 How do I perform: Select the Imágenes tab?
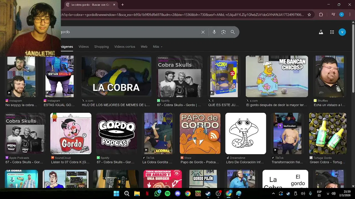click(x=67, y=47)
